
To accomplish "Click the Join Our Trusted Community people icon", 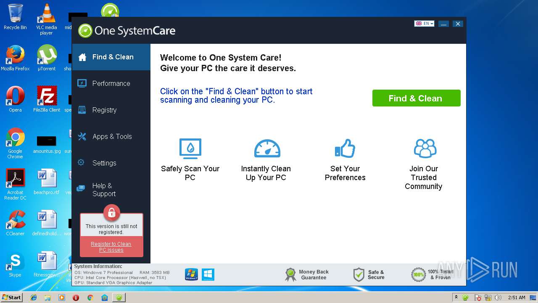I will [425, 149].
